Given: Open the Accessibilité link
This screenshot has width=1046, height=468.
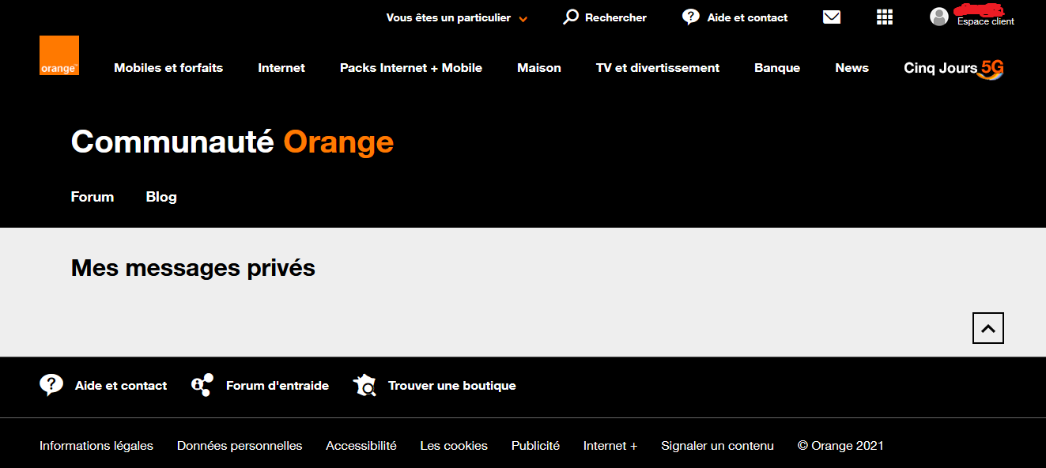Looking at the screenshot, I should tap(361, 446).
